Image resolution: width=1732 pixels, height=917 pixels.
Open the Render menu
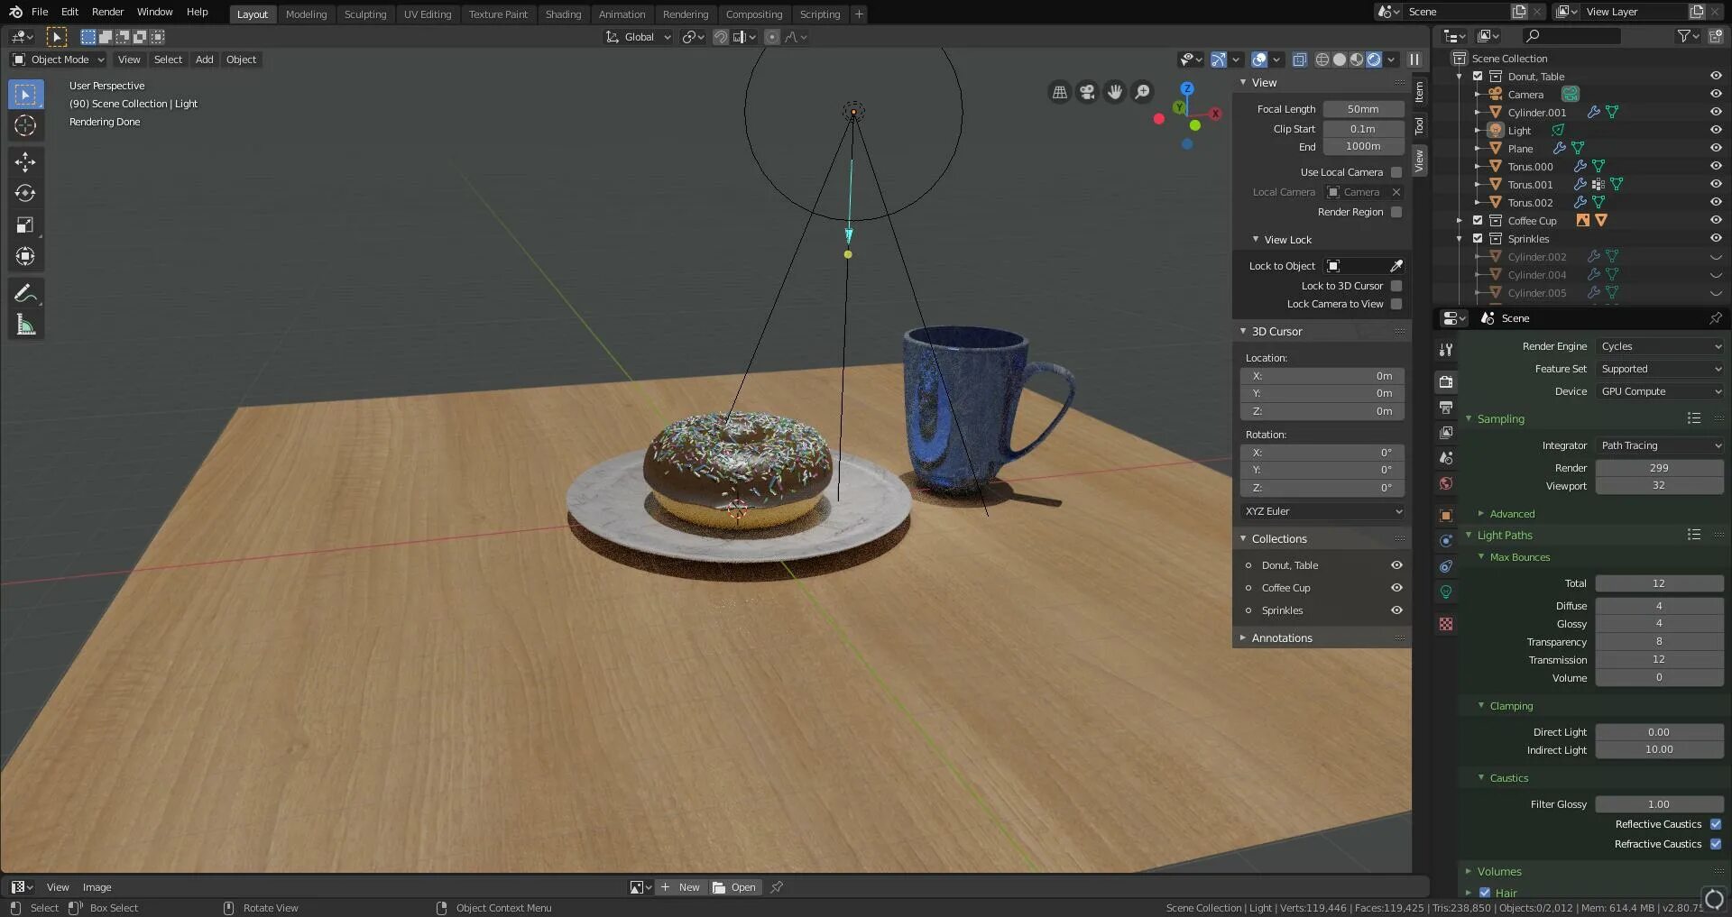[x=107, y=12]
